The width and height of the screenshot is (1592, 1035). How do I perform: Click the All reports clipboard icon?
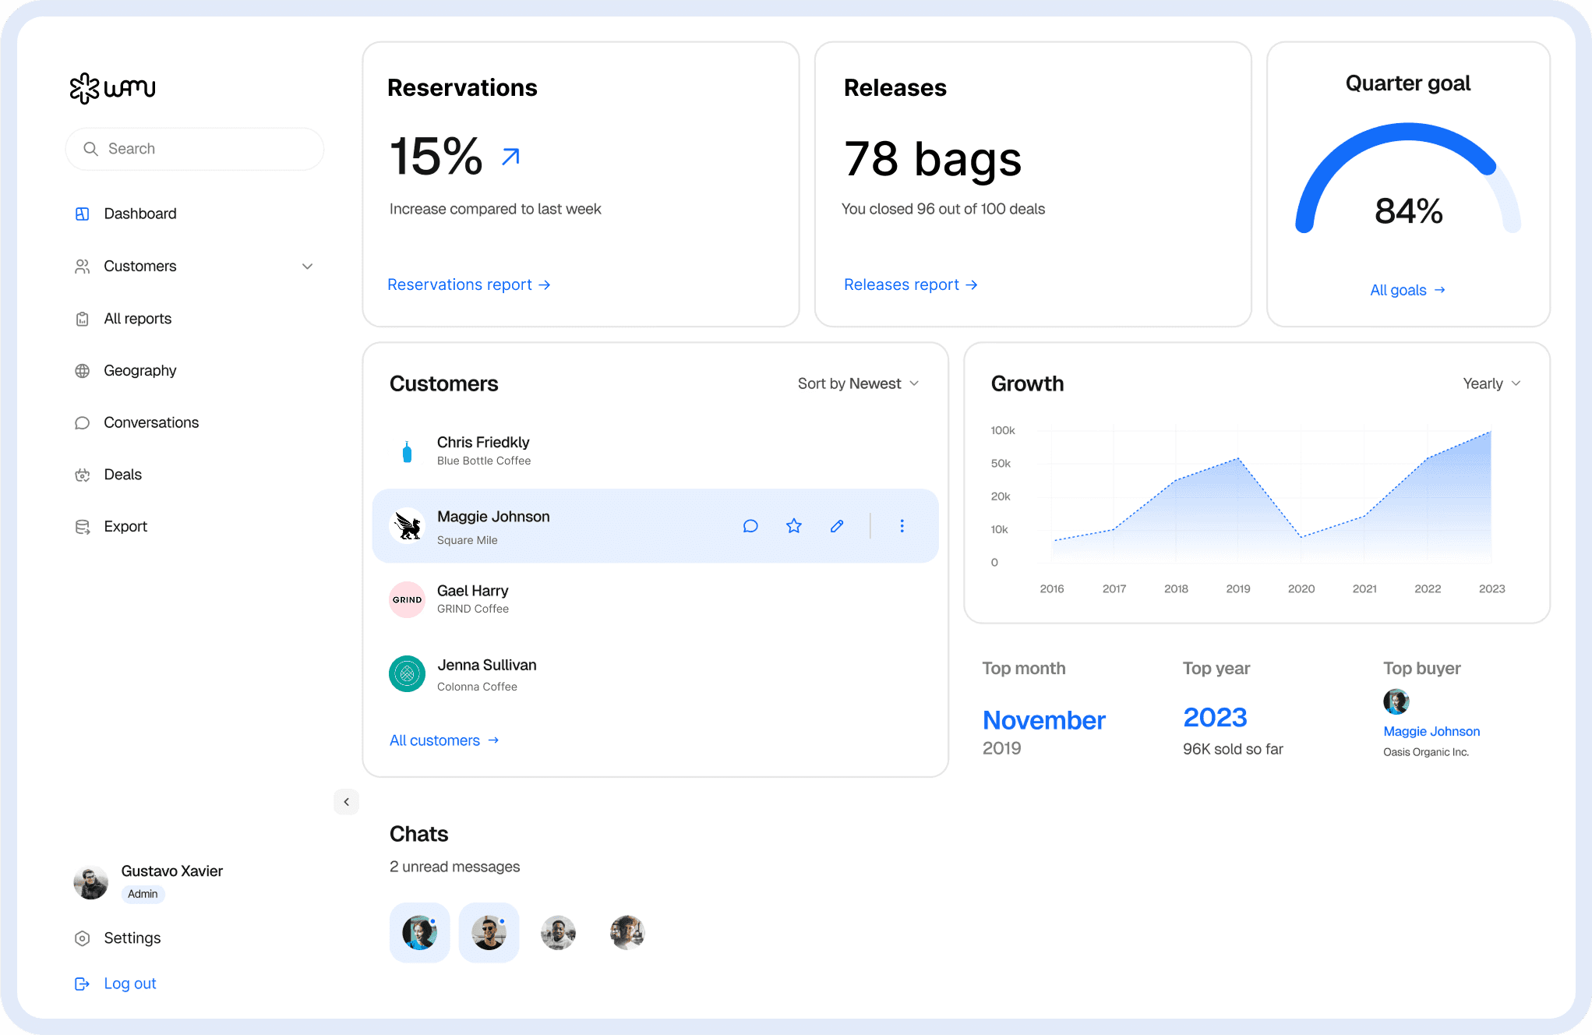tap(82, 319)
